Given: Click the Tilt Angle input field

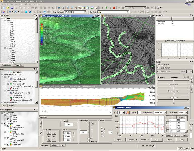Looking at the screenshot, I should tap(69, 125).
